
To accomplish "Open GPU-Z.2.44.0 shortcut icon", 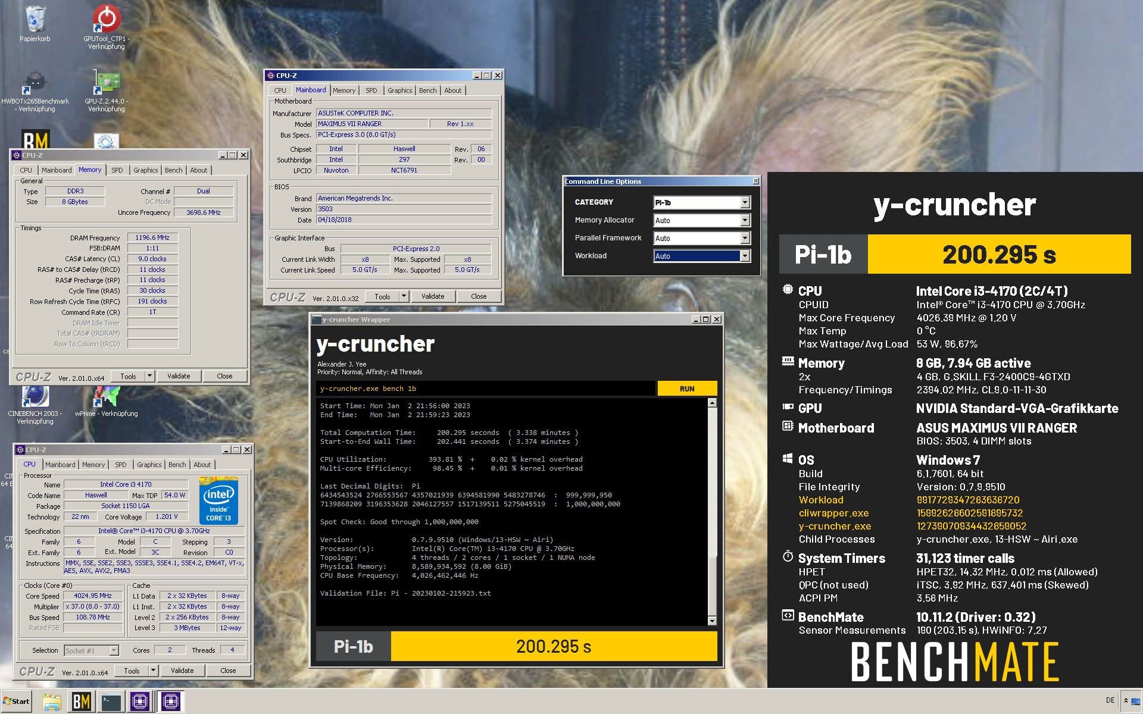I will click(x=107, y=91).
